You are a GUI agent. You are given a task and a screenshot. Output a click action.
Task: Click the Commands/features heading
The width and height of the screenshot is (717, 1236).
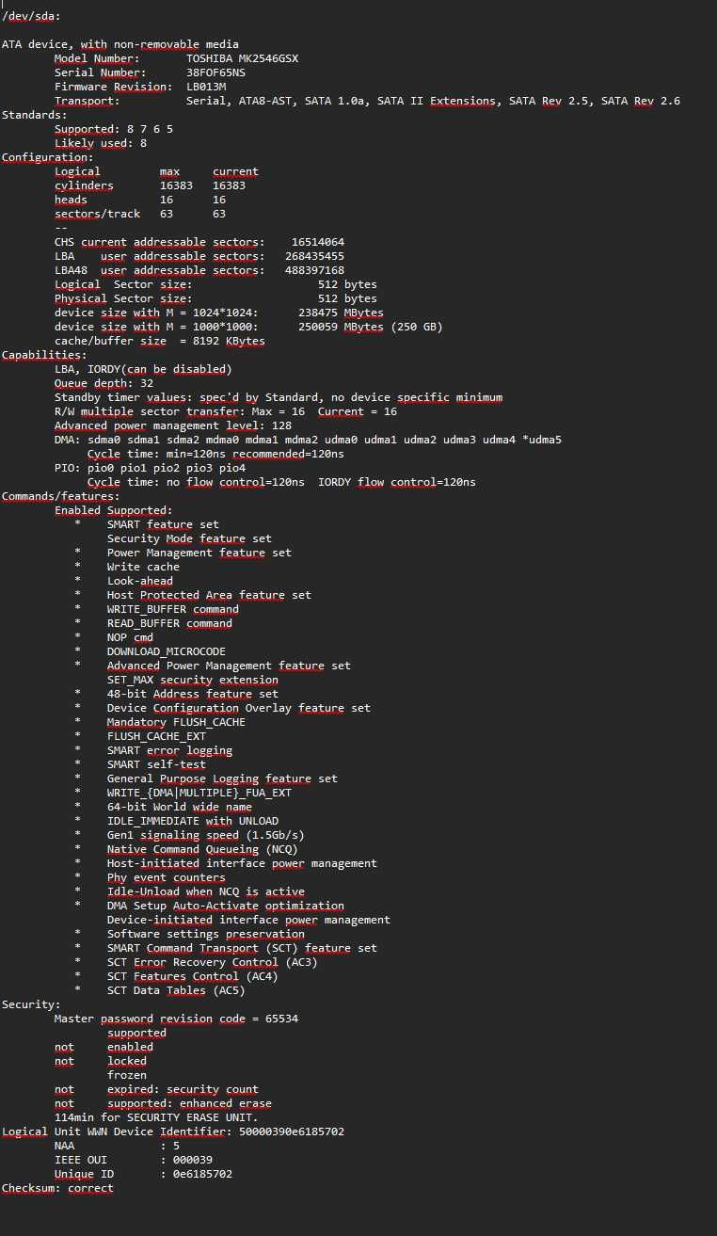pyautogui.click(x=60, y=496)
